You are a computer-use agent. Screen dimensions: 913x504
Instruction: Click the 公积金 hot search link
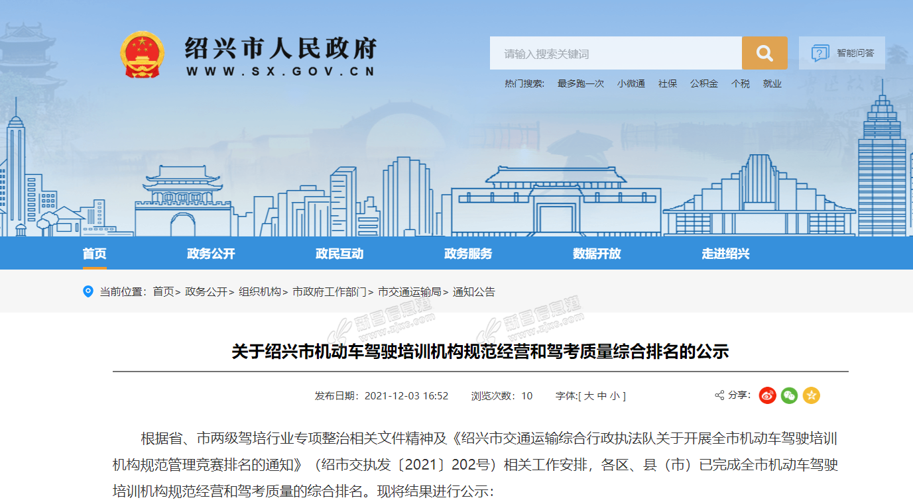pyautogui.click(x=703, y=83)
